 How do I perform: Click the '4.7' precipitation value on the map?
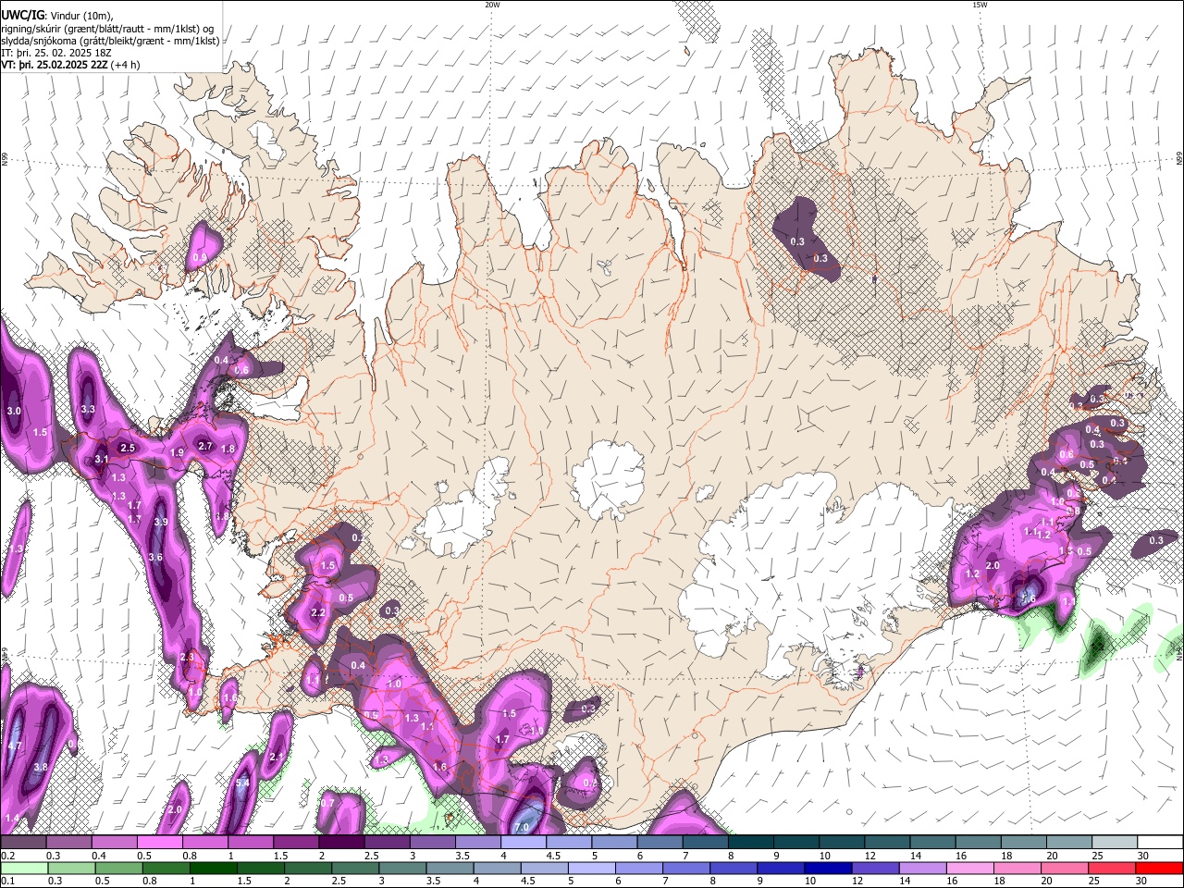14,746
